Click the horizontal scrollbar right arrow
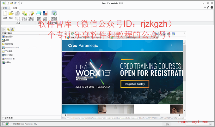Image resolution: width=215 pixels, height=127 pixels. (x=180, y=115)
